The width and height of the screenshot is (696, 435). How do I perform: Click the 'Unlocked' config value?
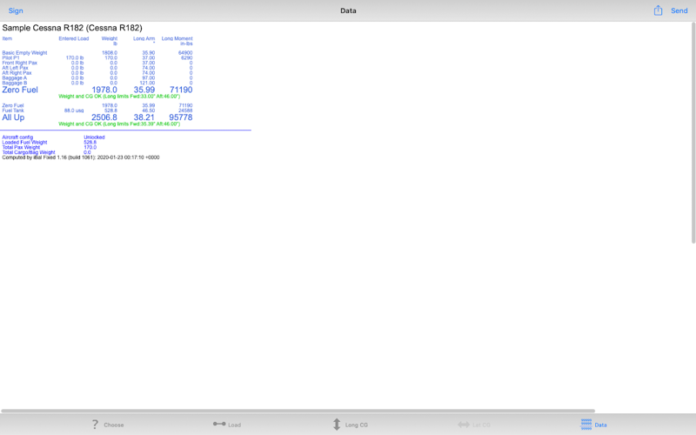[x=94, y=137]
